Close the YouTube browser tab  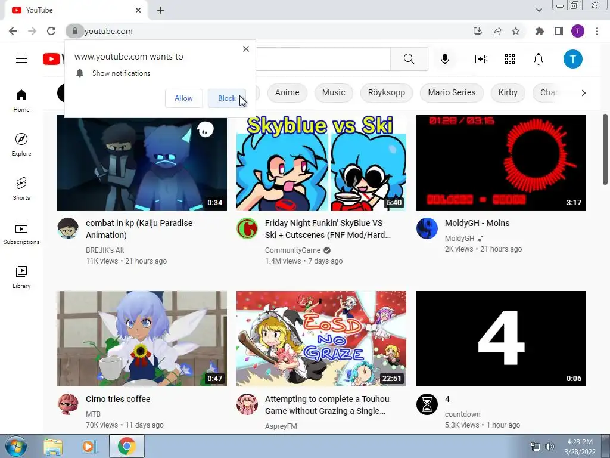pyautogui.click(x=138, y=10)
